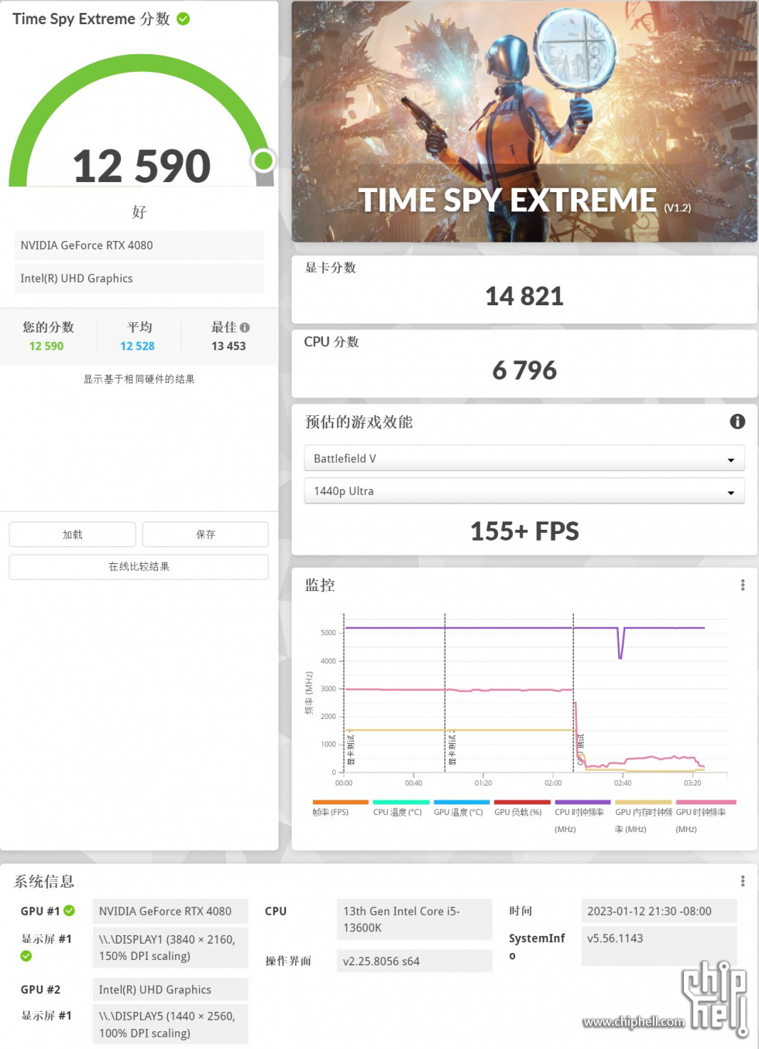Open the info icon for 预估的游戏效能
The image size is (759, 1049).
[x=737, y=421]
